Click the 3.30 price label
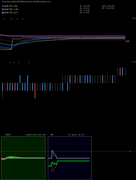136x180 pixels. (127, 41)
